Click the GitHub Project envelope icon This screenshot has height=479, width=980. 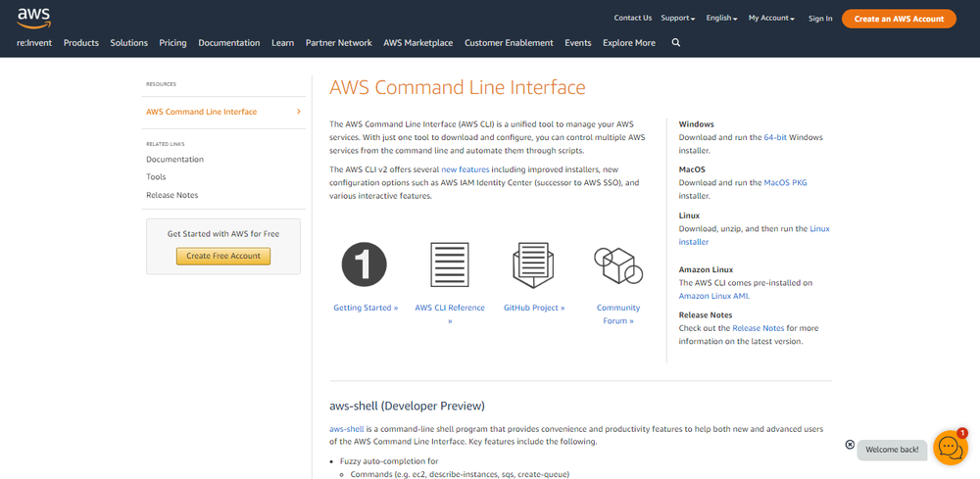pos(533,264)
